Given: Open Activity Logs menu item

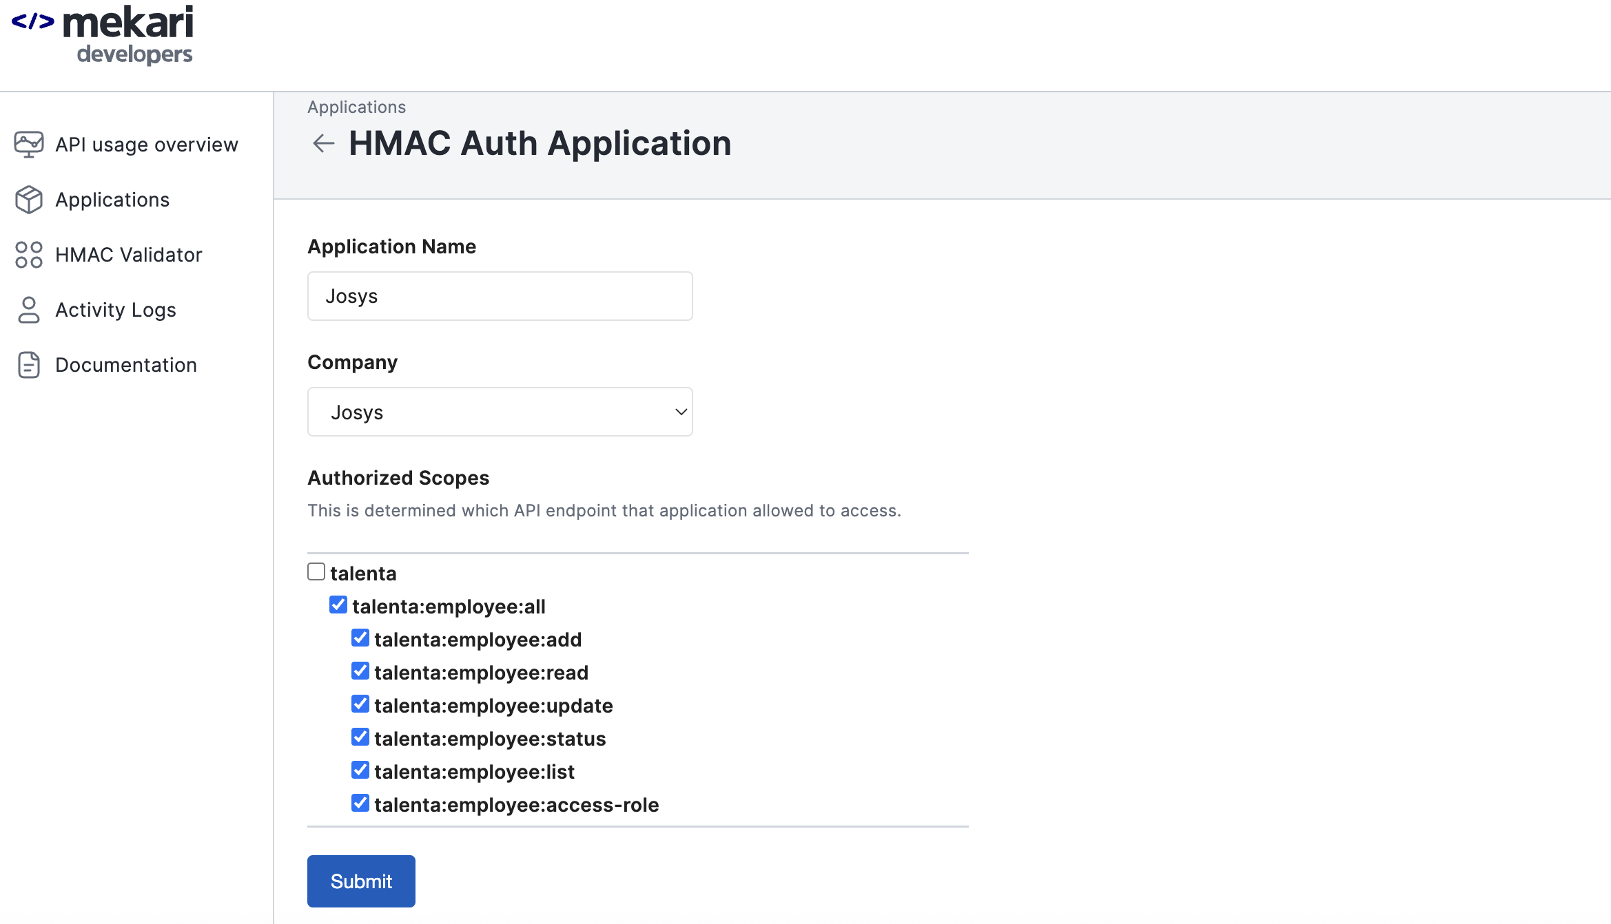Looking at the screenshot, I should point(116,310).
